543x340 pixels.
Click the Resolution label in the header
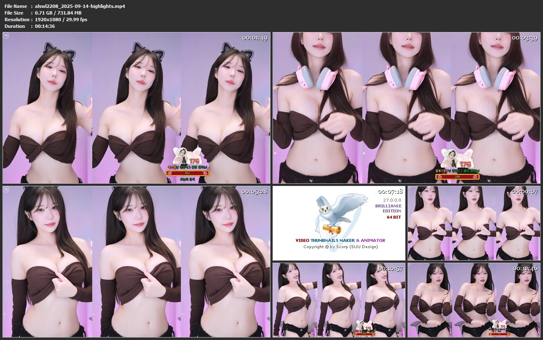[17, 20]
